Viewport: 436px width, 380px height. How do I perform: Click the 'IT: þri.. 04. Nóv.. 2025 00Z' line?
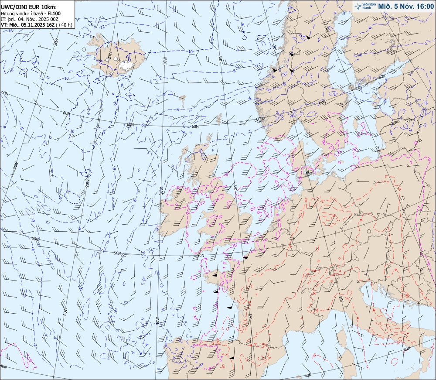coord(30,19)
